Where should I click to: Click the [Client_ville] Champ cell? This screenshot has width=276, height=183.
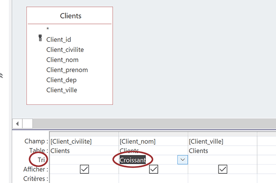pos(222,141)
